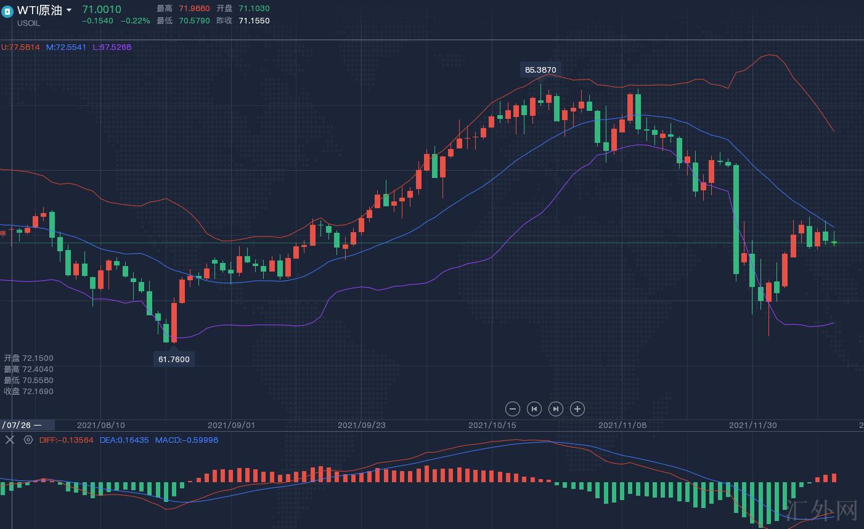Jump to the latest candles using next button
The width and height of the screenshot is (864, 529).
[555, 409]
